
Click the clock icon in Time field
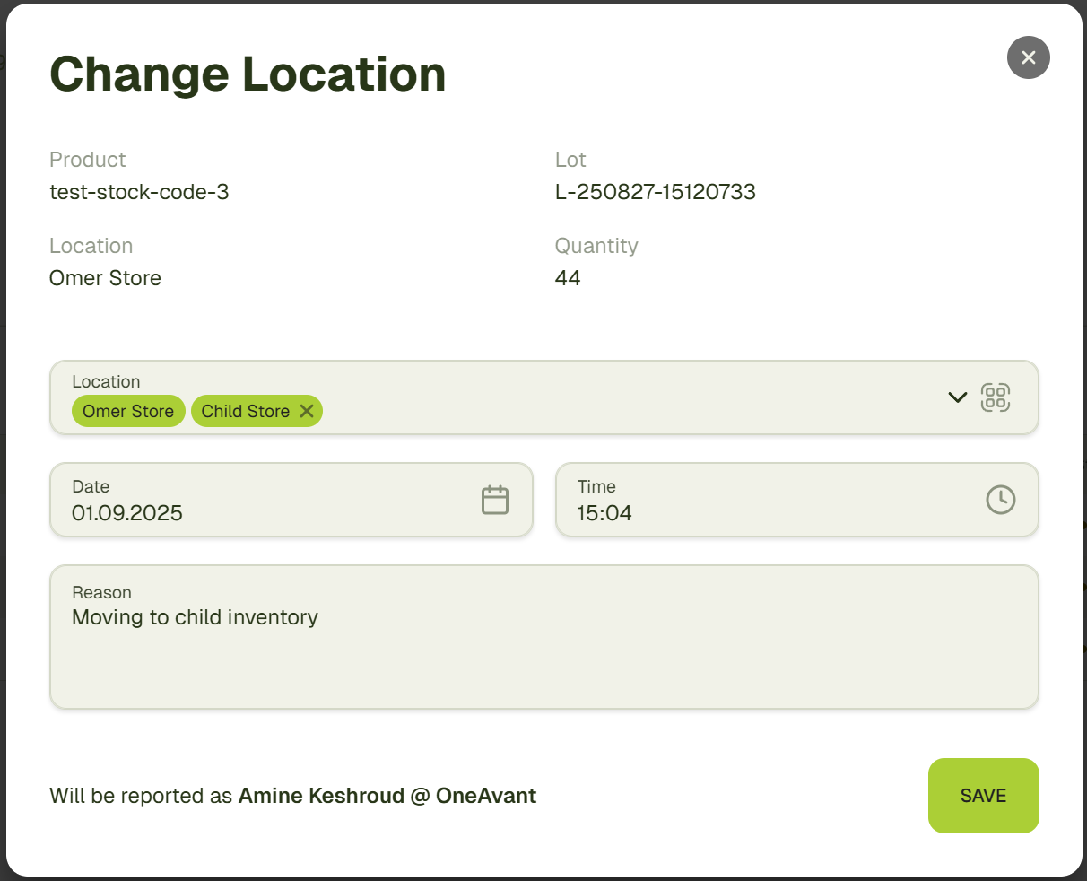pyautogui.click(x=1000, y=500)
